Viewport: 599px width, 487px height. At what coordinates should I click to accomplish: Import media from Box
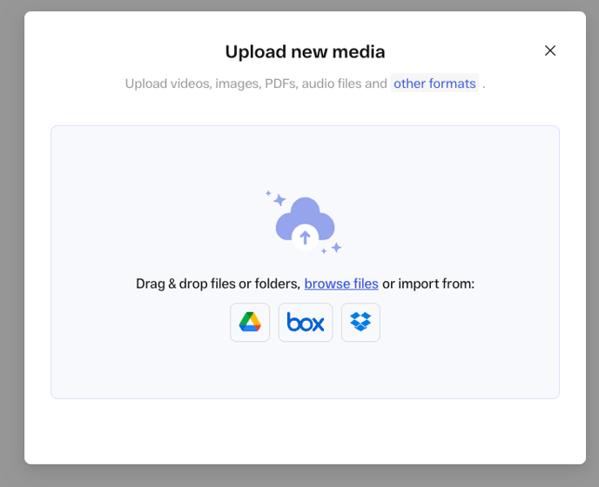(306, 323)
